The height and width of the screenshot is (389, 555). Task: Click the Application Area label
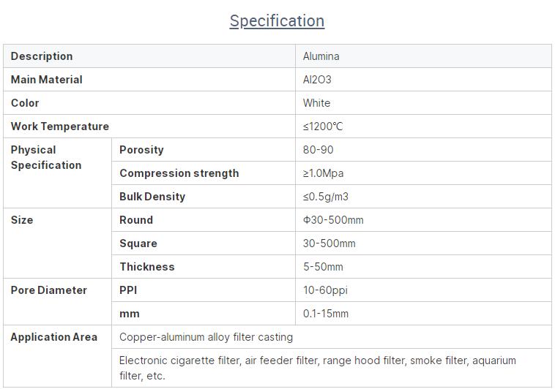(54, 337)
